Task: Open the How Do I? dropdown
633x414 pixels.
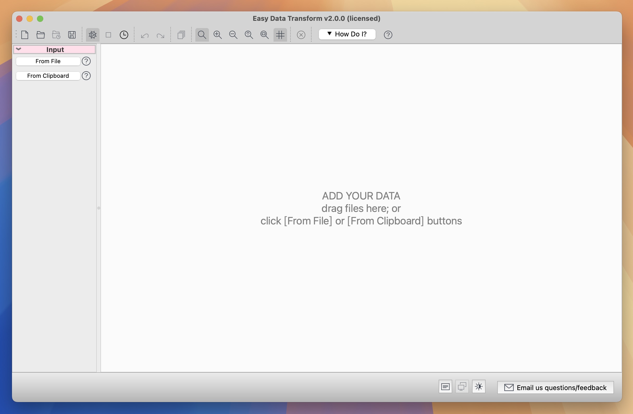Action: click(x=347, y=34)
